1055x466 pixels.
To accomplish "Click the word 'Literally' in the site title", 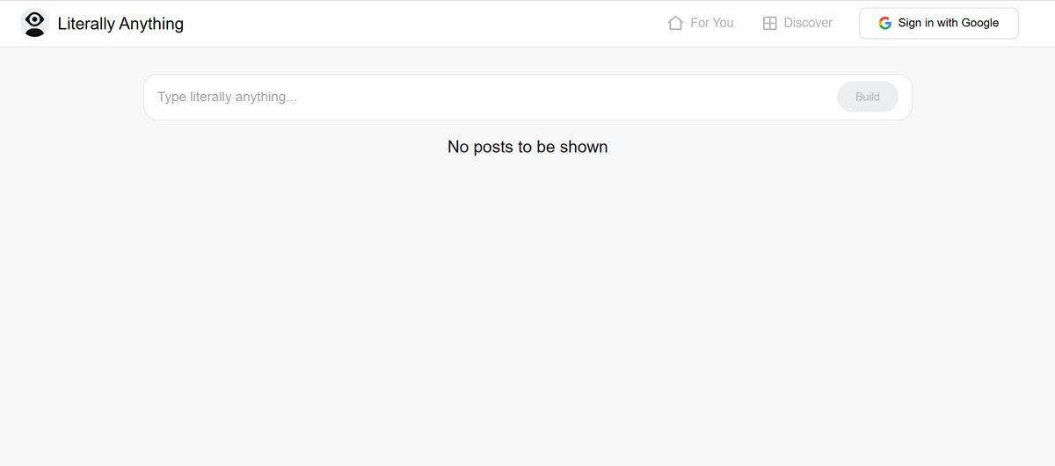I will (x=86, y=24).
